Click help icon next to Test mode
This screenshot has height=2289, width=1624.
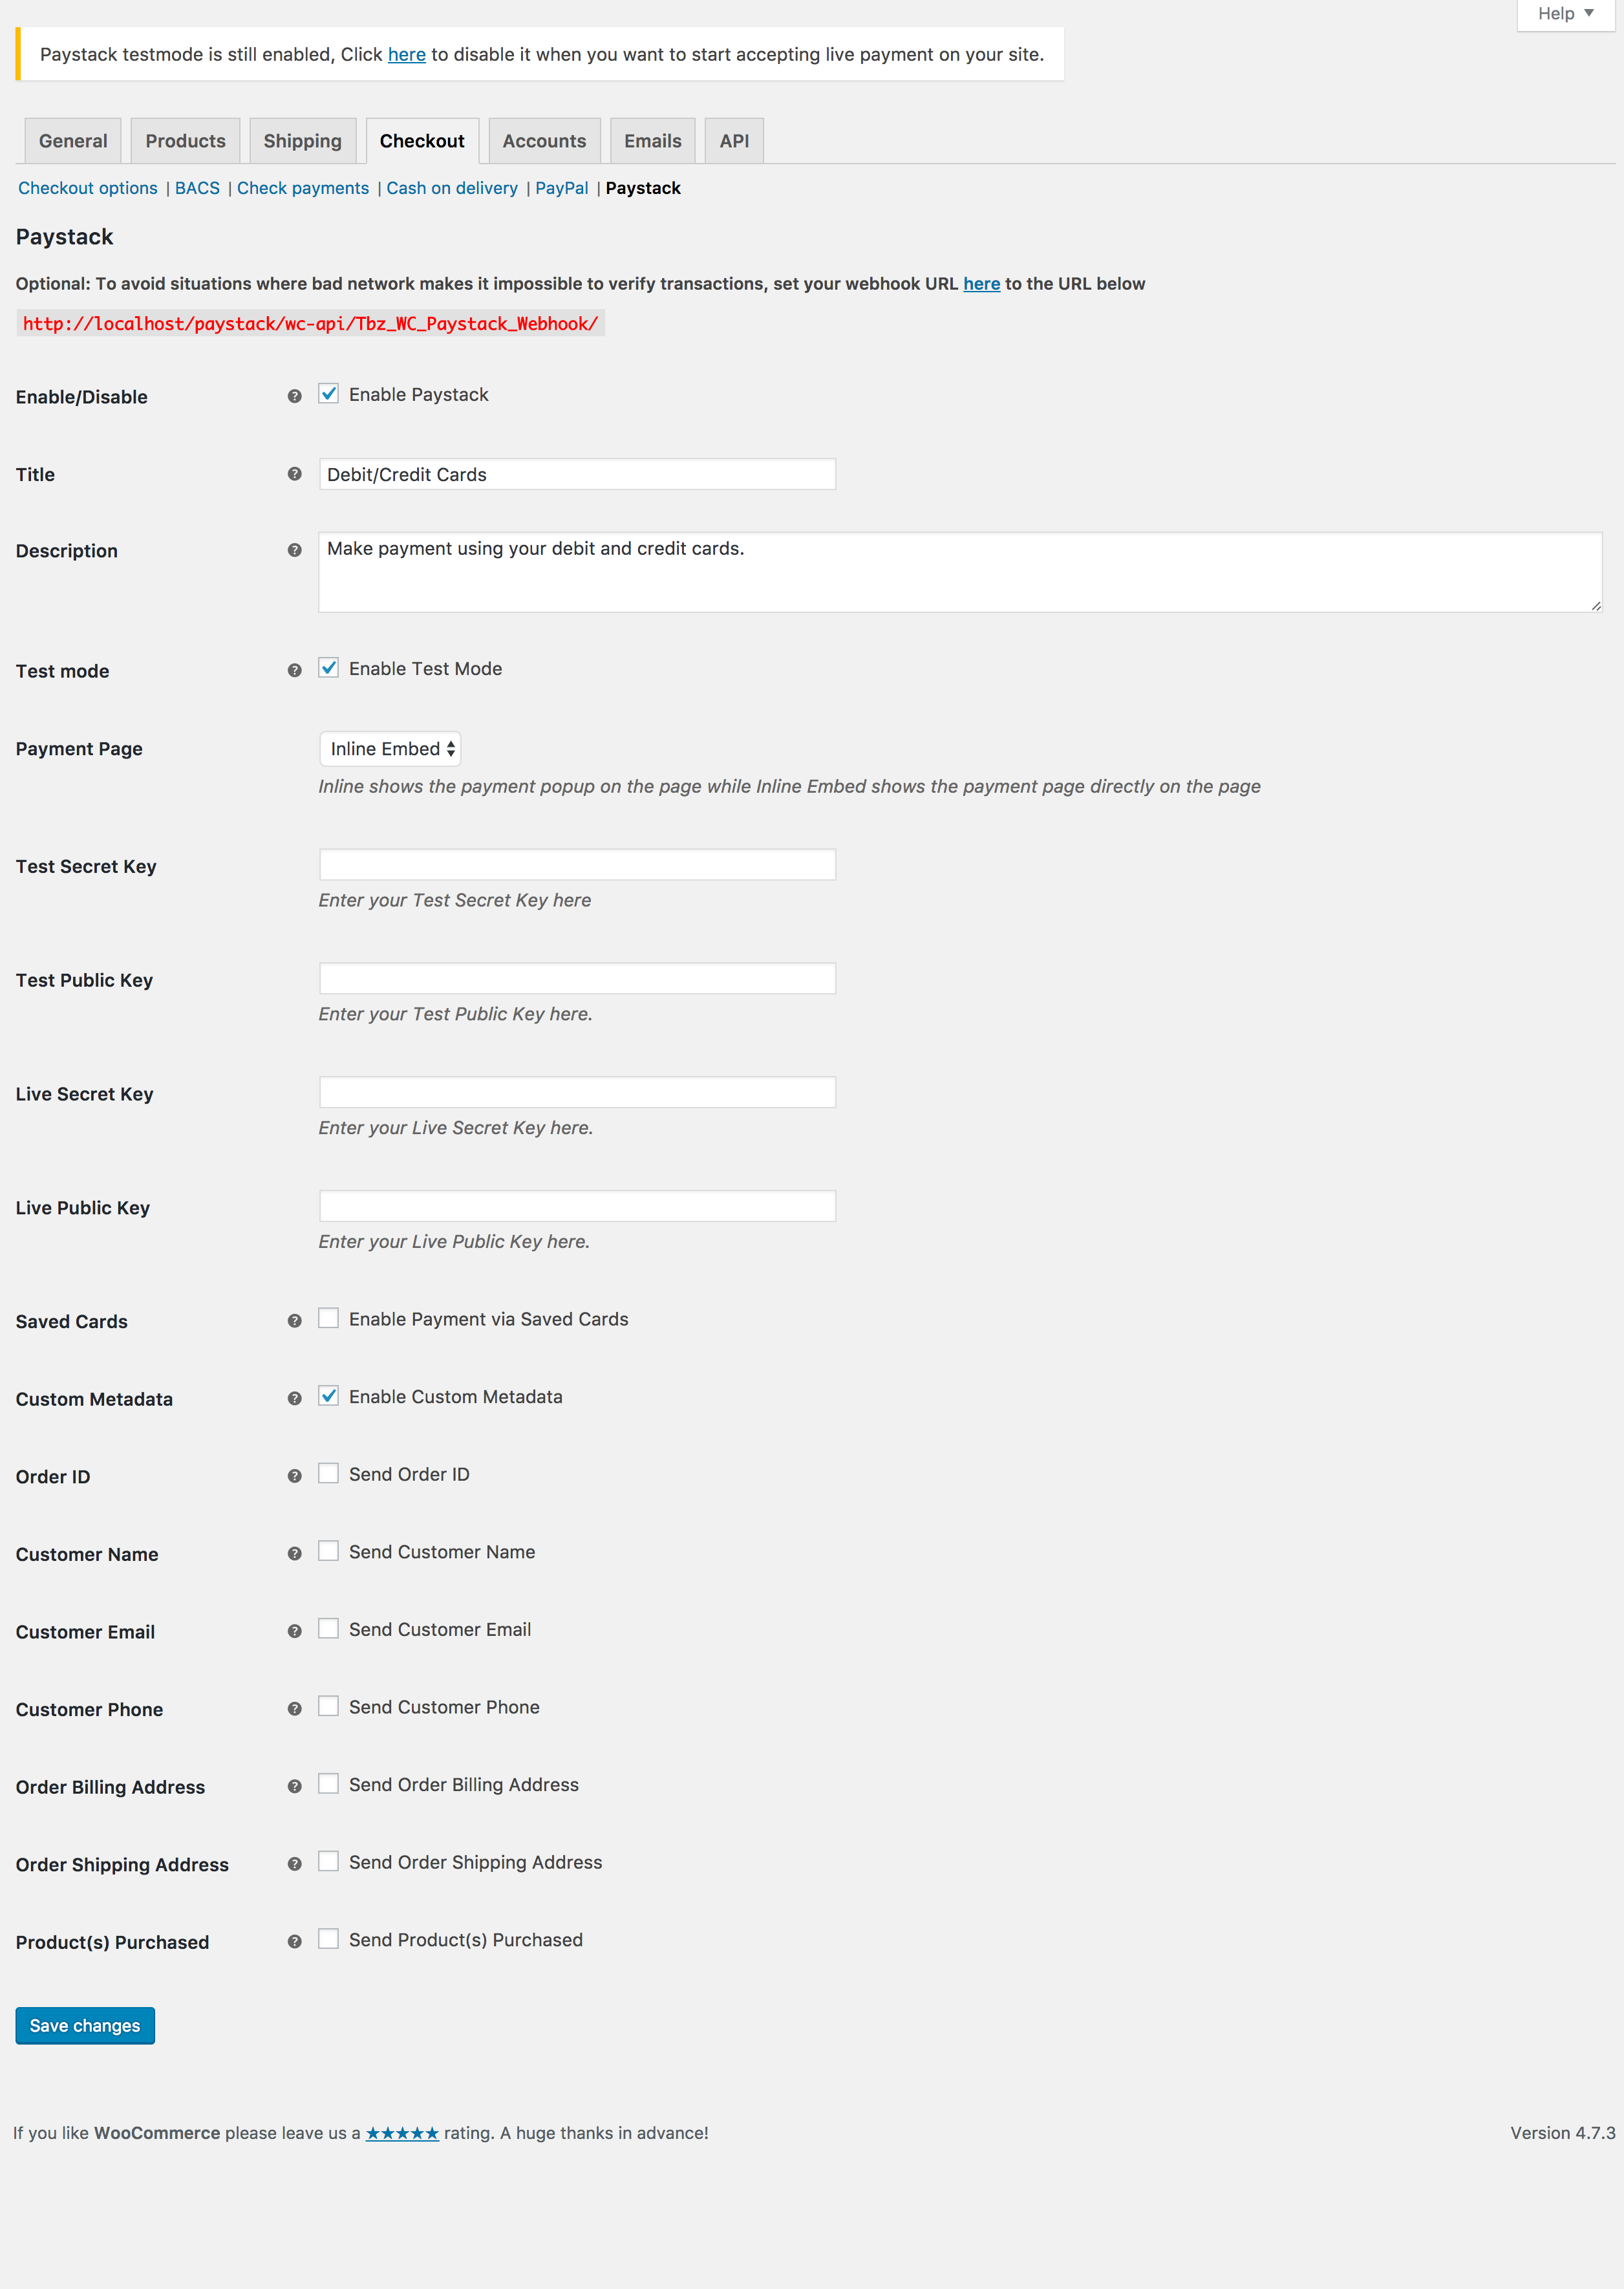click(x=294, y=670)
